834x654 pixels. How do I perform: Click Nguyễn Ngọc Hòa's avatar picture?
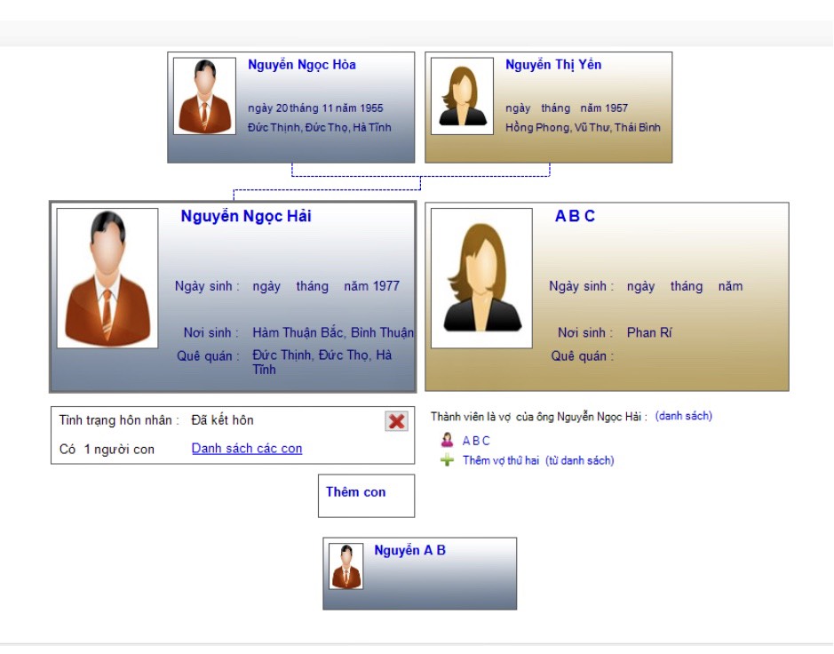205,96
